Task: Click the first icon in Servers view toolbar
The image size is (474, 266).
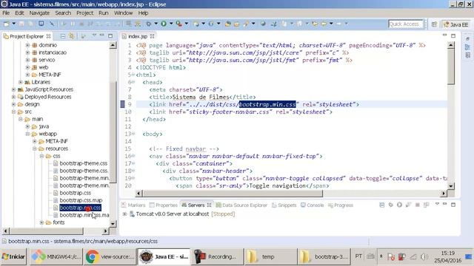Action: [382, 205]
